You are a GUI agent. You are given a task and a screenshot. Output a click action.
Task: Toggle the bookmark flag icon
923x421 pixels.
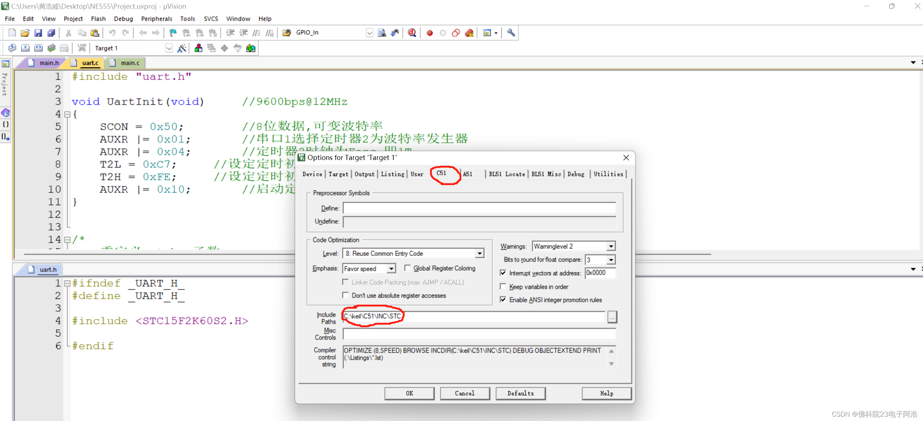click(173, 33)
